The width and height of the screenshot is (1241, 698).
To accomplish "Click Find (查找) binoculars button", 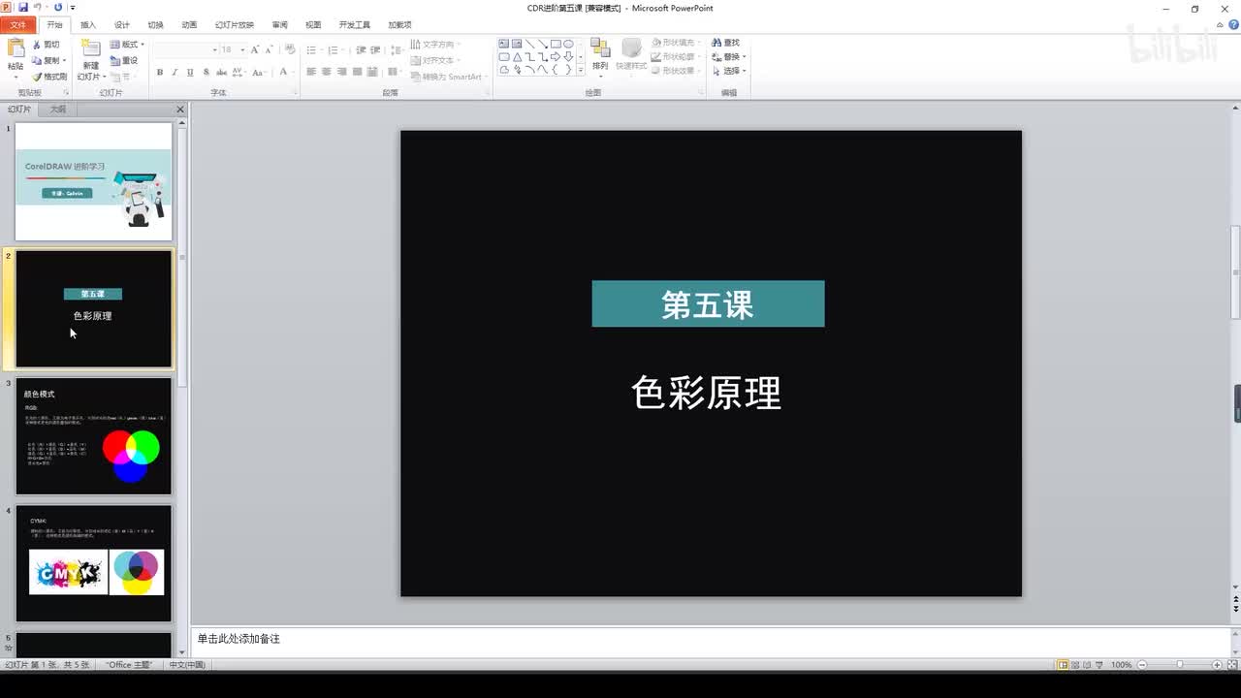I will (x=725, y=43).
